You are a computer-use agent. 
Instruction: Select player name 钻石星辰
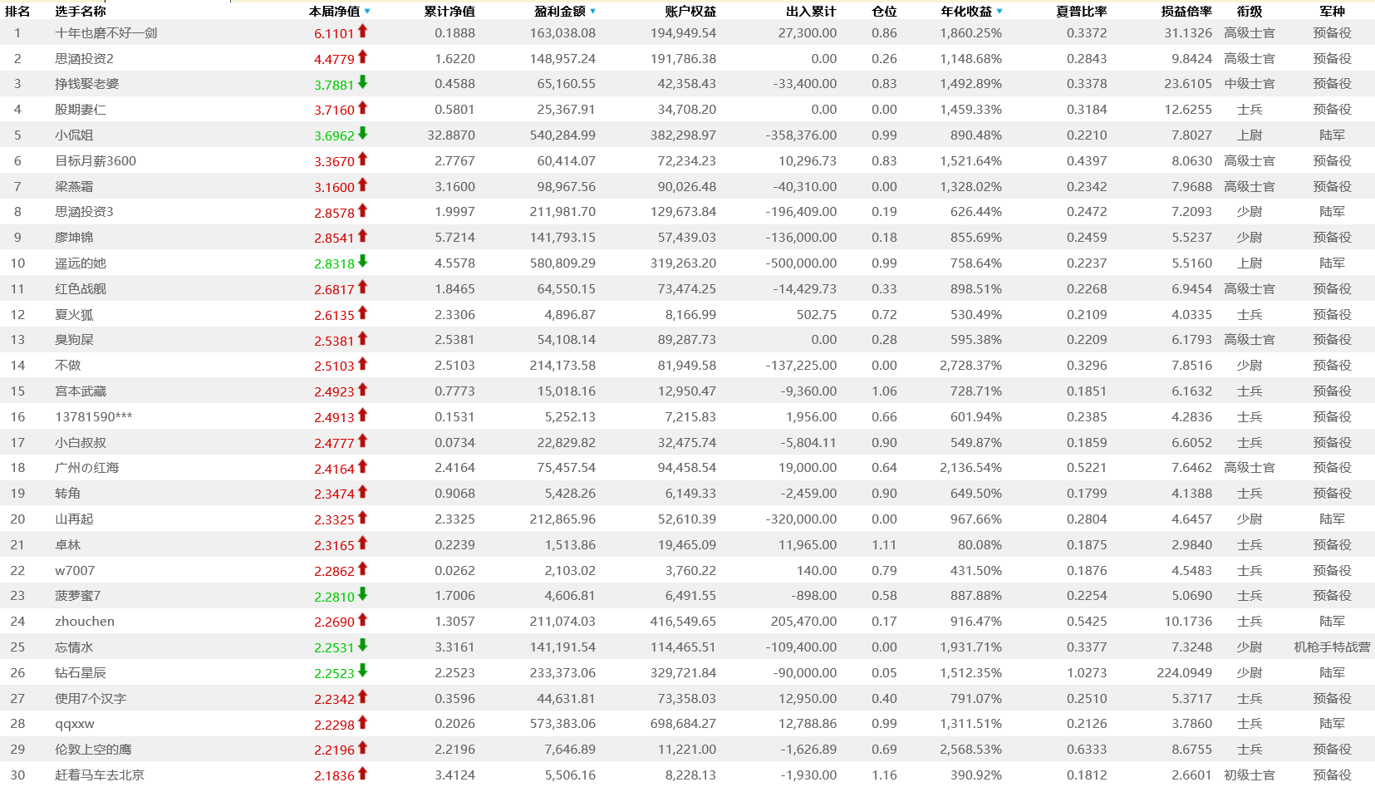81,673
